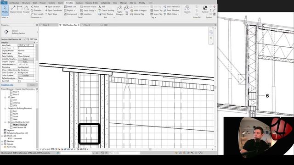This screenshot has width=294, height=165.
Task: Switch to the Architecture ribbon tab
Action: pos(14,3)
